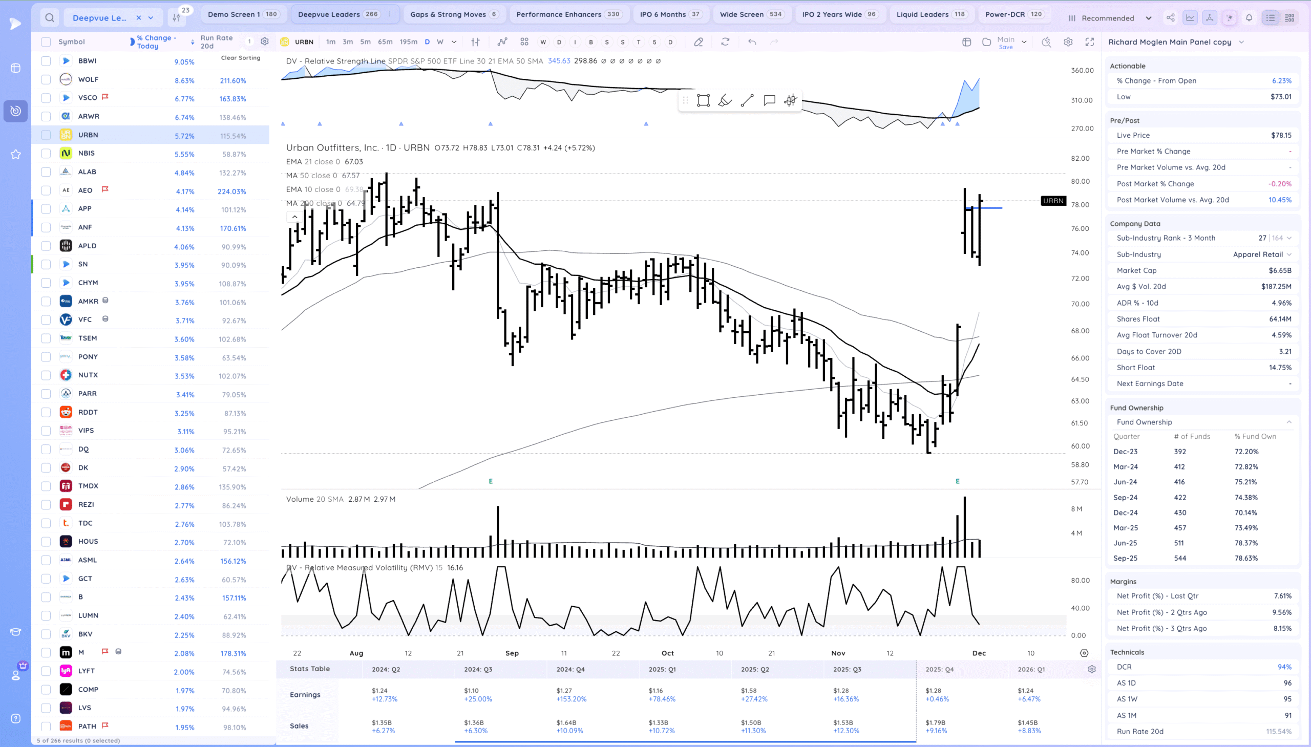This screenshot has width=1311, height=747.
Task: Open the chart type bars icon
Action: 476,42
